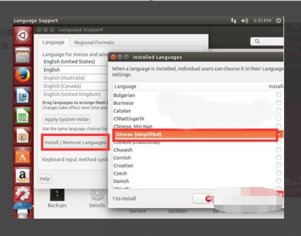Launch the Files manager from the dock
This screenshot has width=301, height=236.
click(x=23, y=56)
